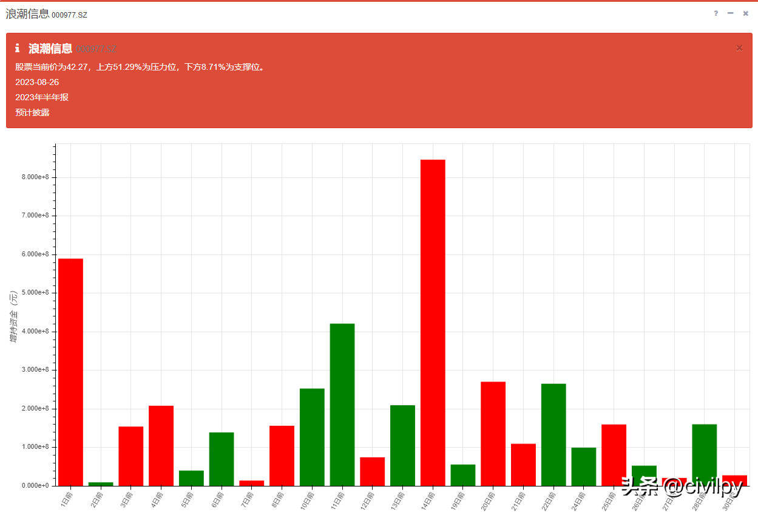The height and width of the screenshot is (512, 758).
Task: Click the green bar for 24日前
Action: [584, 466]
